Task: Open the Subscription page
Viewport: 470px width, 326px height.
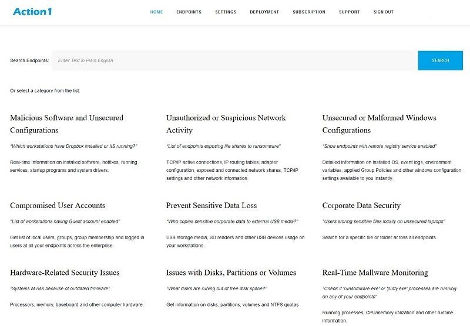Action: point(308,12)
